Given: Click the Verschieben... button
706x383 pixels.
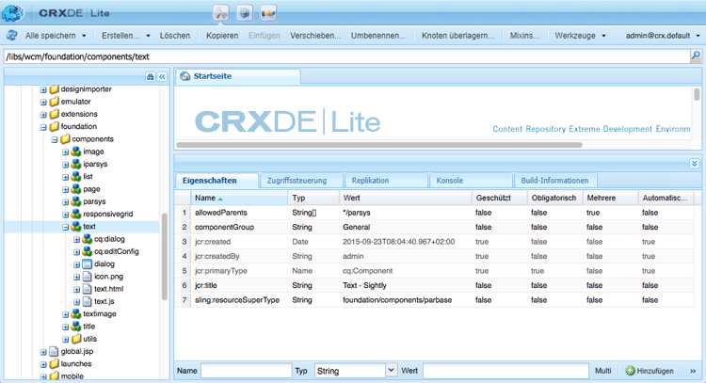Looking at the screenshot, I should [315, 36].
